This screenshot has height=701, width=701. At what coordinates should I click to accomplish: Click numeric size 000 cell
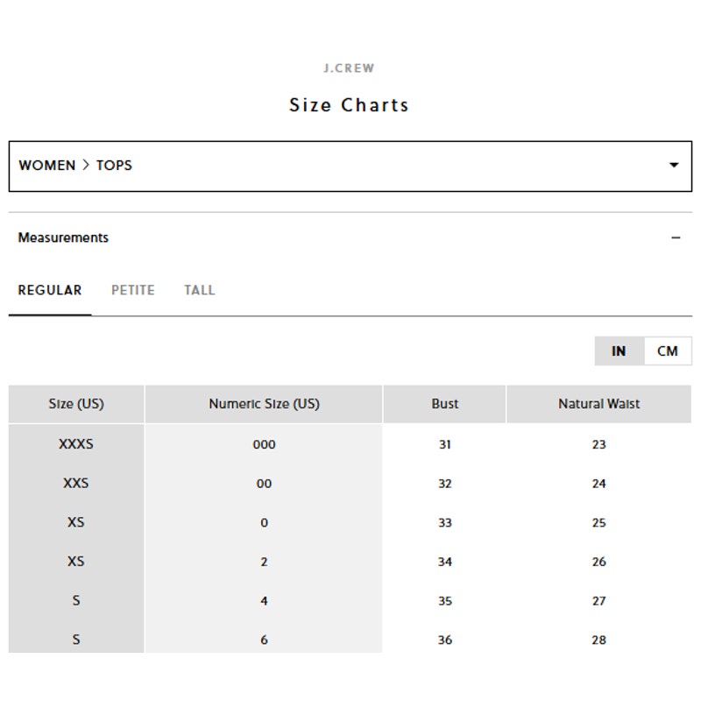point(264,444)
